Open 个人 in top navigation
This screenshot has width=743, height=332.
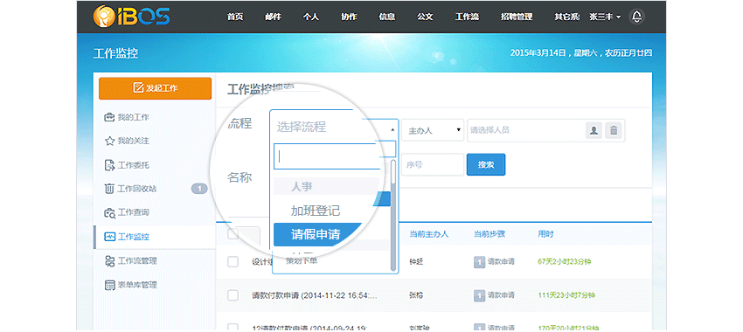pyautogui.click(x=311, y=17)
